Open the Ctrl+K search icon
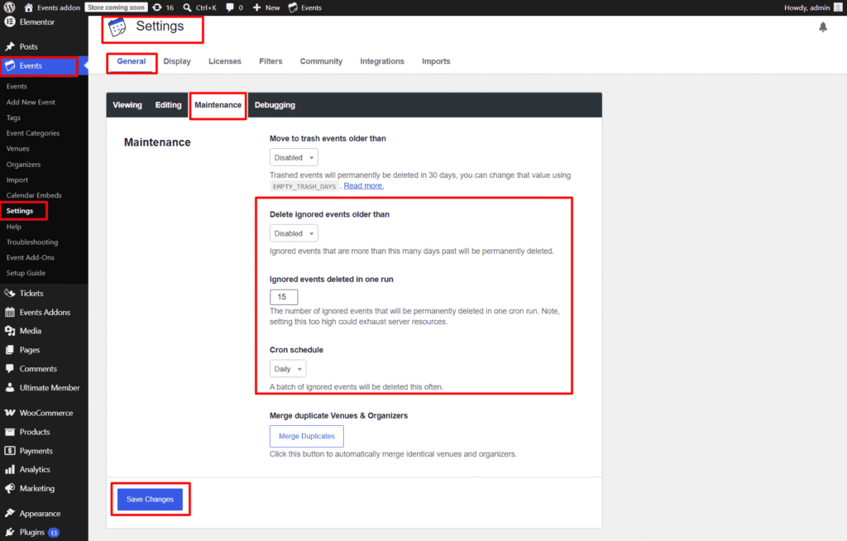Viewport: 847px width, 541px height. coord(188,7)
